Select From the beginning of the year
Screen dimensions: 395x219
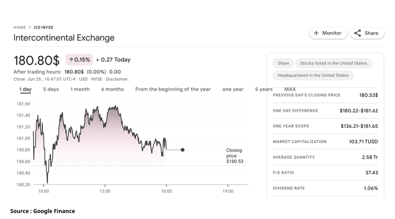point(173,89)
